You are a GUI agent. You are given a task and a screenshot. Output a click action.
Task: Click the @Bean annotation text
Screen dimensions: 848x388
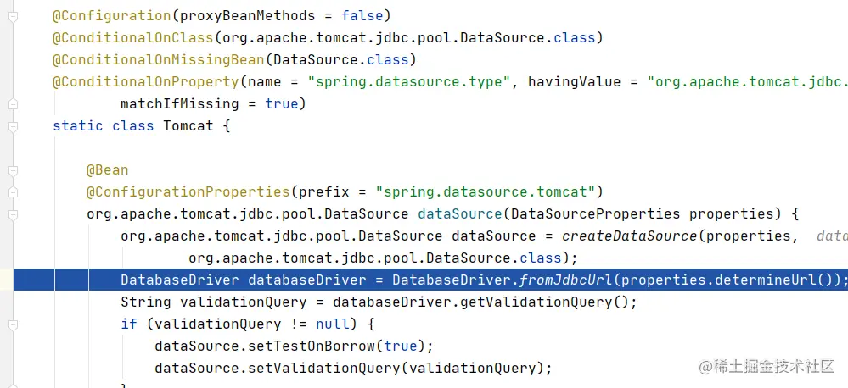(108, 170)
